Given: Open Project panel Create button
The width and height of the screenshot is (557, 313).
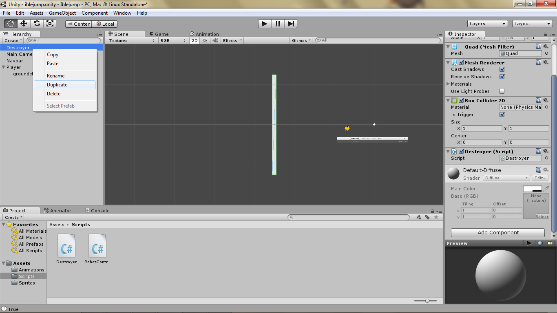Looking at the screenshot, I should [13, 217].
